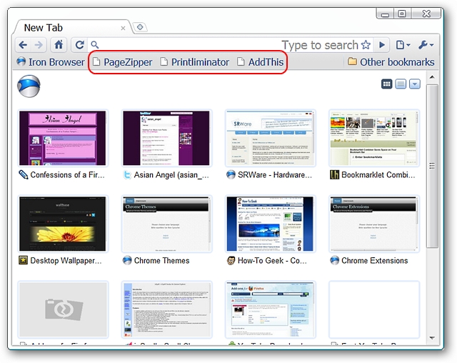Viewport: 457px width, 363px height.
Task: Run the Printliminator bookmarklet
Action: point(195,62)
